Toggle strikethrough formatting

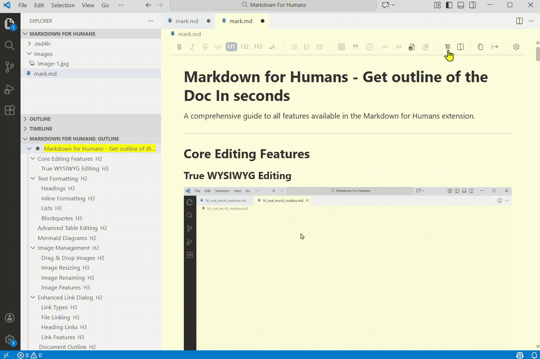(x=205, y=46)
